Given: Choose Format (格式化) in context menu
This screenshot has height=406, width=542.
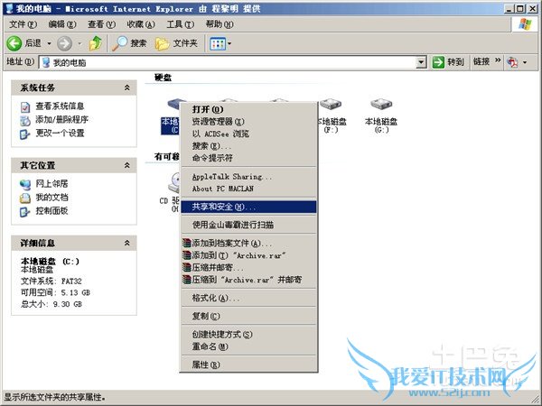Looking at the screenshot, I should pyautogui.click(x=249, y=299).
